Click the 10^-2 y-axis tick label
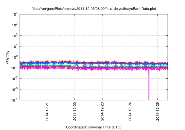Image resolution: width=185 pixels, height=130 pixels. (x=14, y=79)
